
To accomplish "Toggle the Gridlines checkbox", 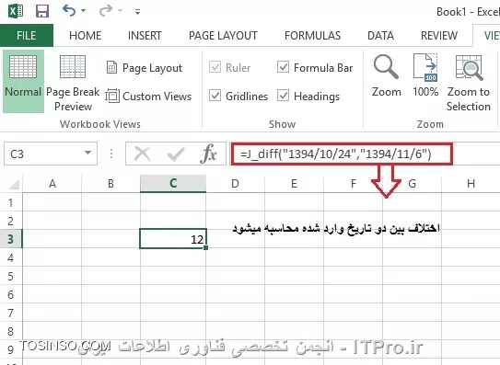I will tap(215, 96).
